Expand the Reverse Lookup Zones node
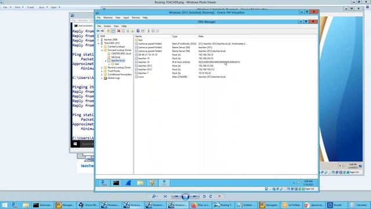Image resolution: width=371 pixels, height=209 pixels. tap(102, 67)
